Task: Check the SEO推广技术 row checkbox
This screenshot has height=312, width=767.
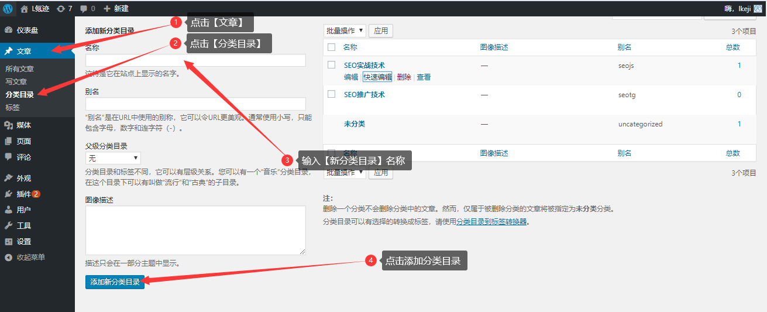Action: pyautogui.click(x=332, y=94)
